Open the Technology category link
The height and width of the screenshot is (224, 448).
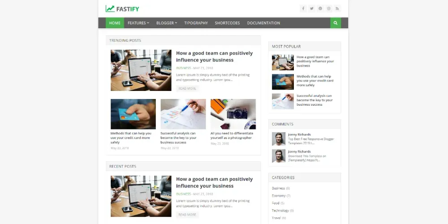(x=280, y=211)
